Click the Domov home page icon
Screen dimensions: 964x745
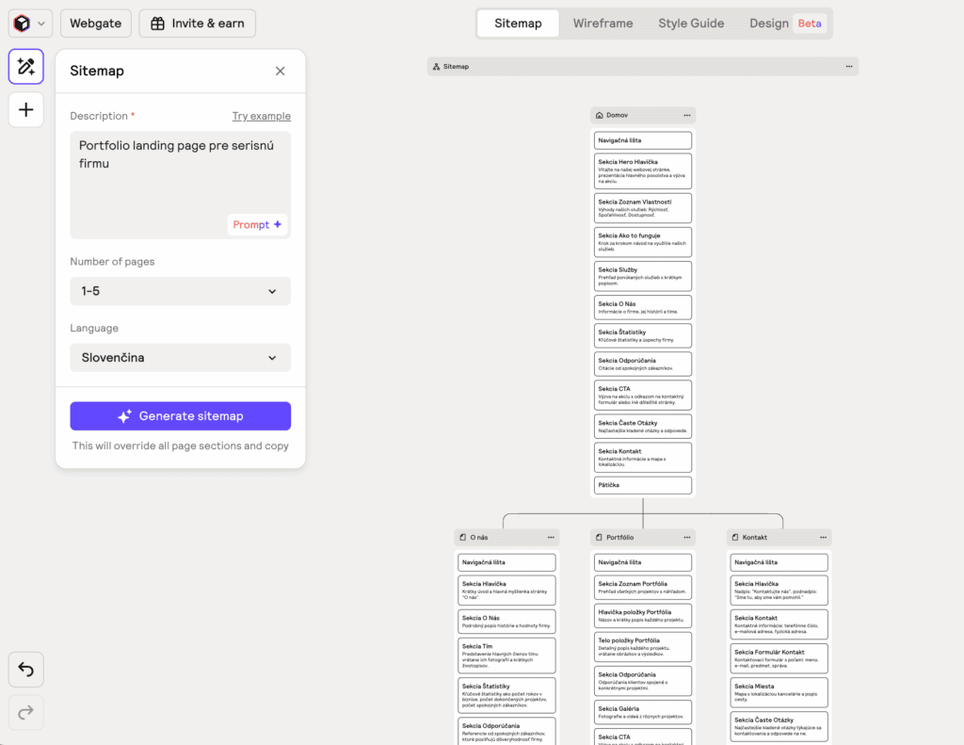[600, 115]
